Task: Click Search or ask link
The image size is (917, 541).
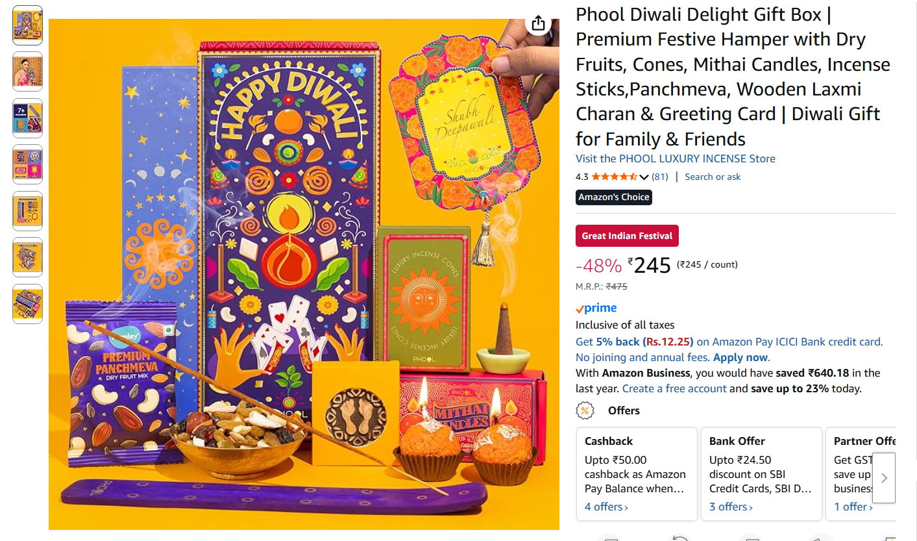Action: click(713, 177)
